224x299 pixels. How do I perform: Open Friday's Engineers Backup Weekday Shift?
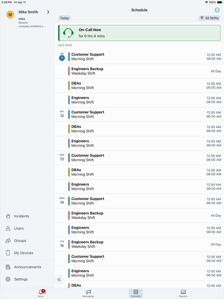point(139,71)
